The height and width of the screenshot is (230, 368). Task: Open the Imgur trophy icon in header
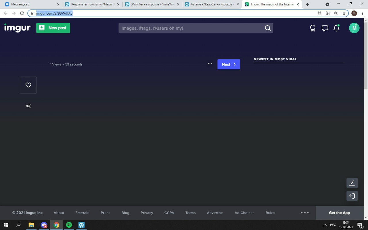point(313,28)
